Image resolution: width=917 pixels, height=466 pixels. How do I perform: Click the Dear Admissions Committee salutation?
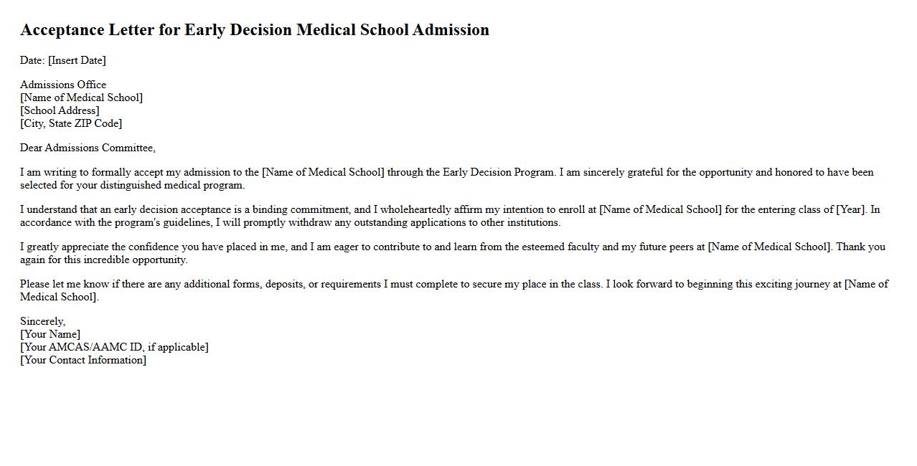click(x=88, y=148)
